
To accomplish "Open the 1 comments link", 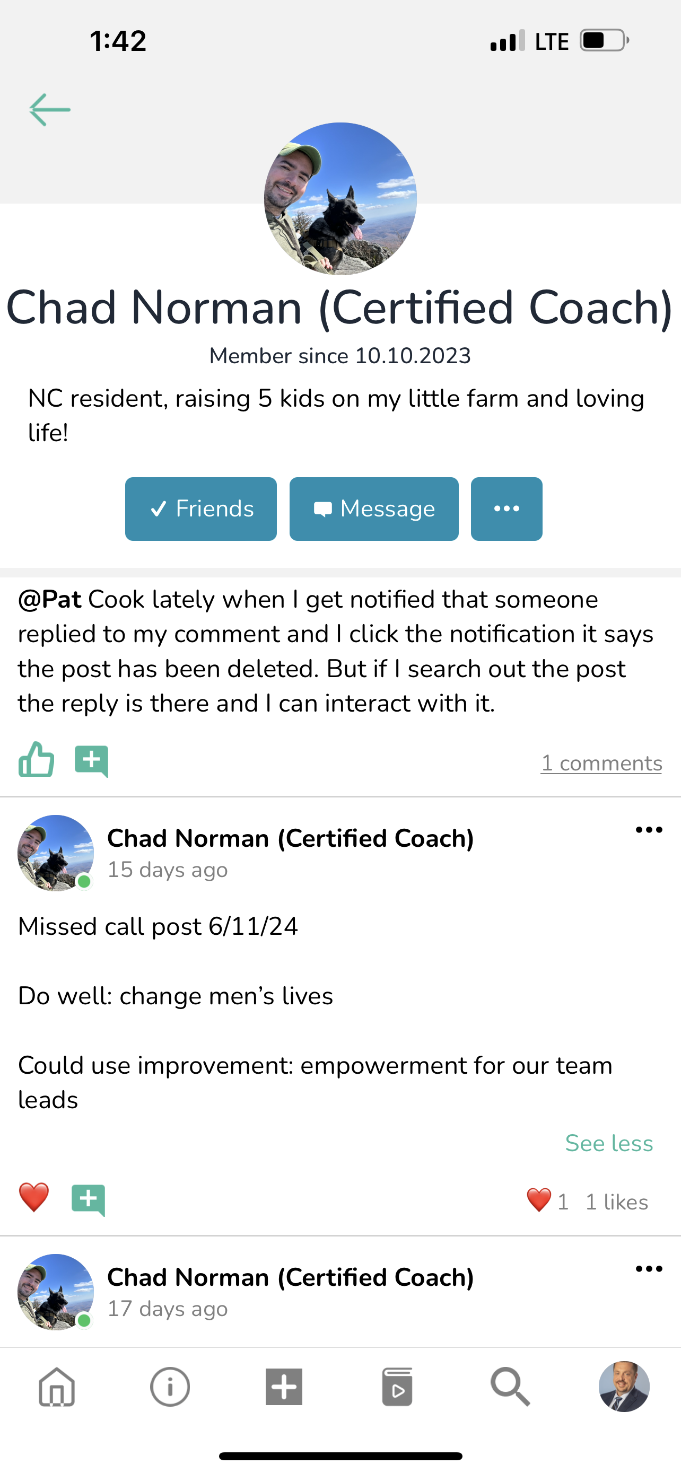I will (601, 764).
